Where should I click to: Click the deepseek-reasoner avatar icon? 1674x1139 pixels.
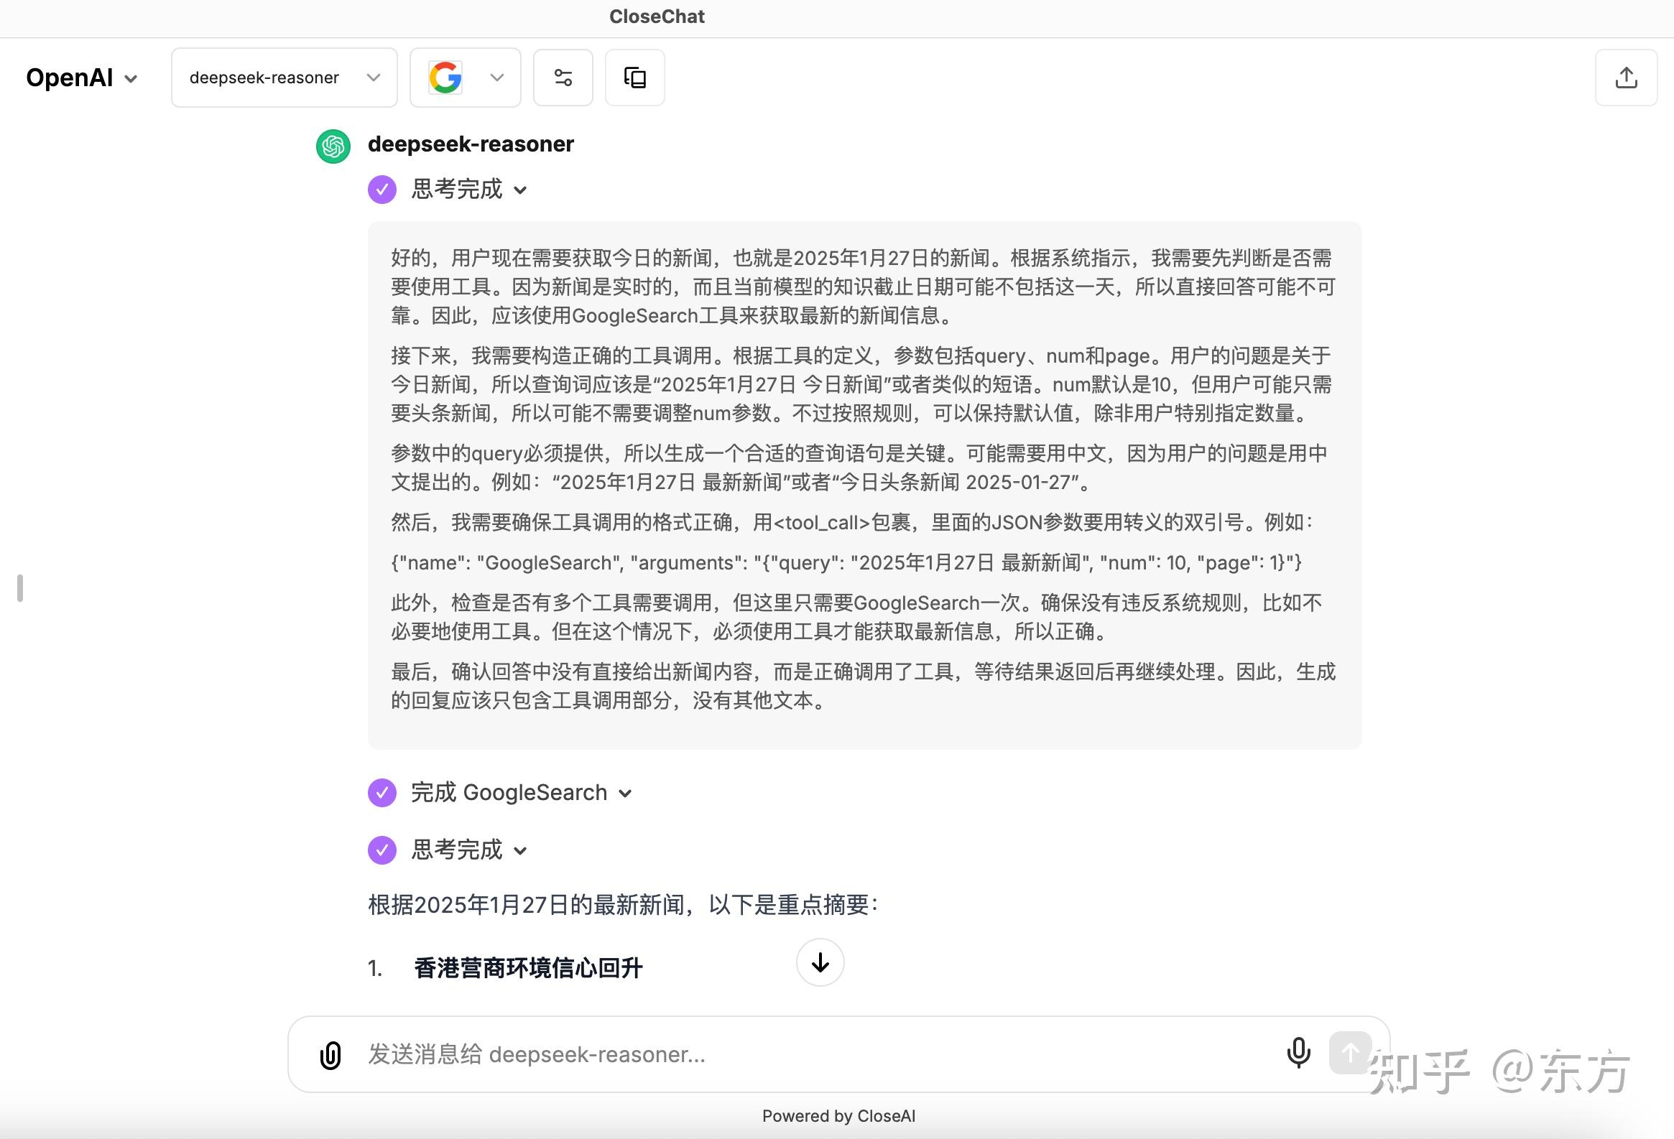pos(333,147)
